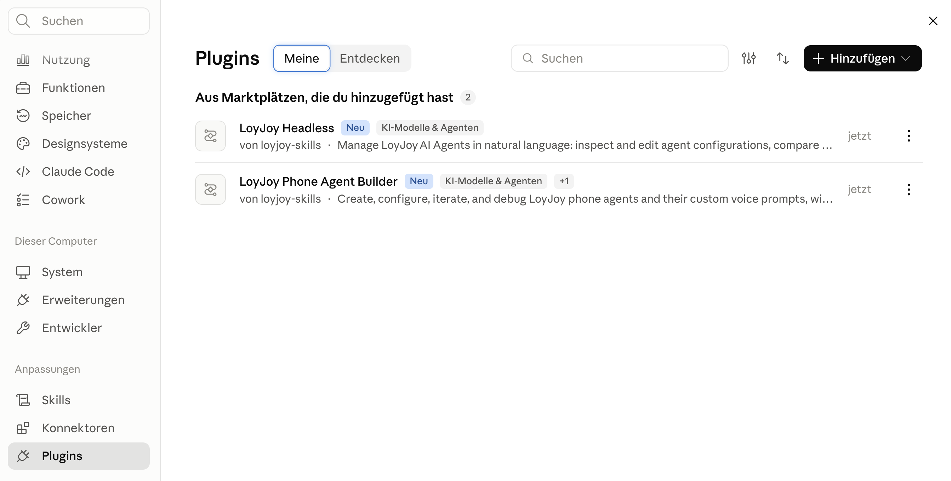
Task: Click the Nutzung bar chart icon
Action: tap(23, 60)
